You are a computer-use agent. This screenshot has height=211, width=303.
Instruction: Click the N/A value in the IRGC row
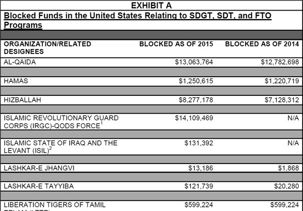click(292, 118)
